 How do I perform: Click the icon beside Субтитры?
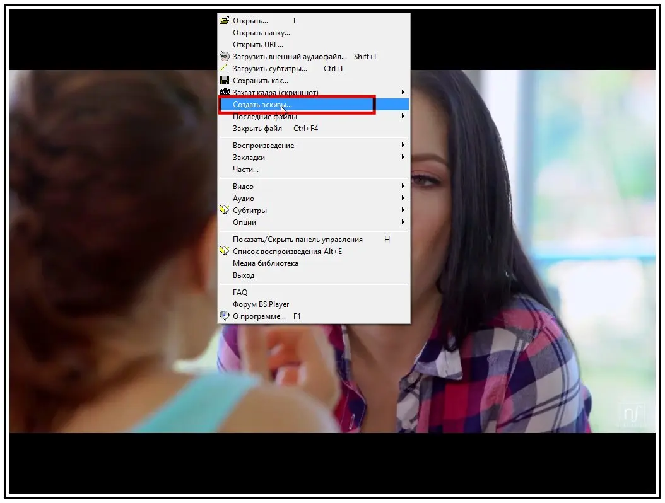pos(225,210)
